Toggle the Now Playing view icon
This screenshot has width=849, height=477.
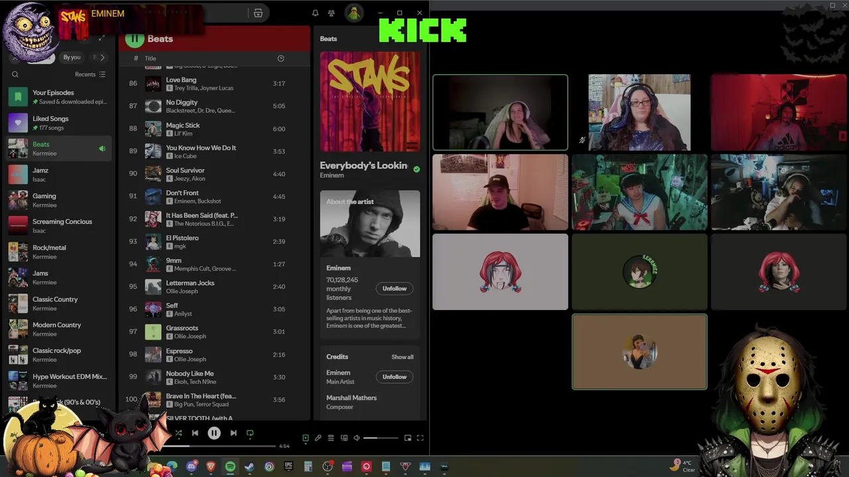pos(306,438)
